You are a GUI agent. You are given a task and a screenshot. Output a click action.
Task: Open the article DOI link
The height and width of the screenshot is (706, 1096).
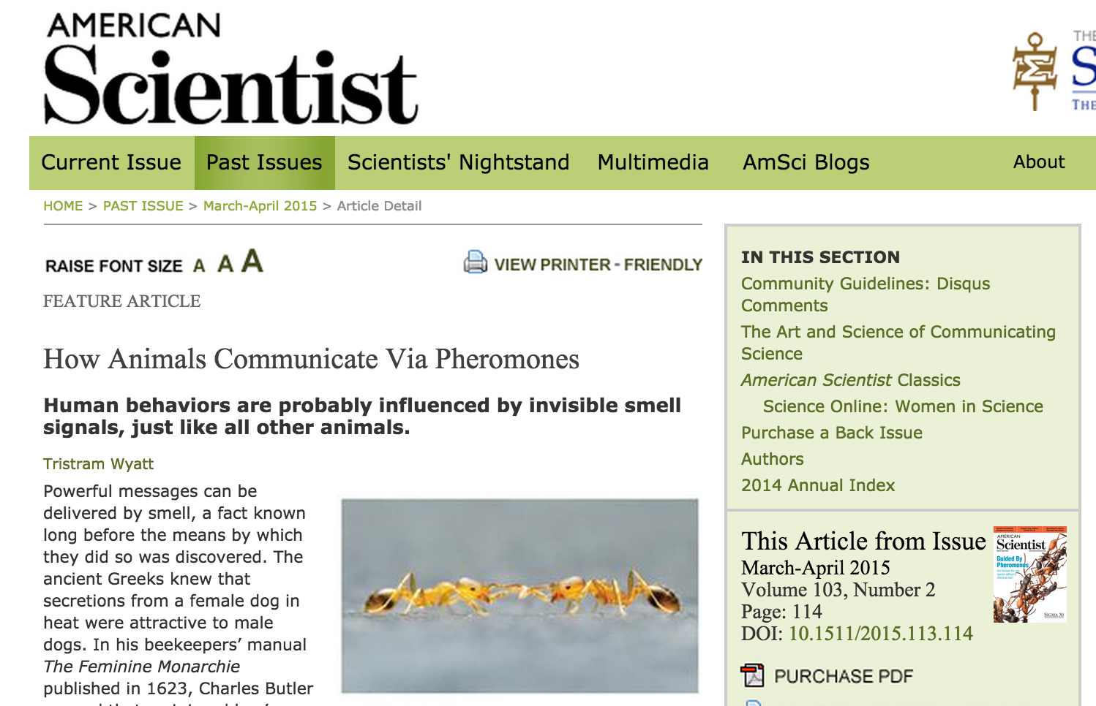pos(880,634)
